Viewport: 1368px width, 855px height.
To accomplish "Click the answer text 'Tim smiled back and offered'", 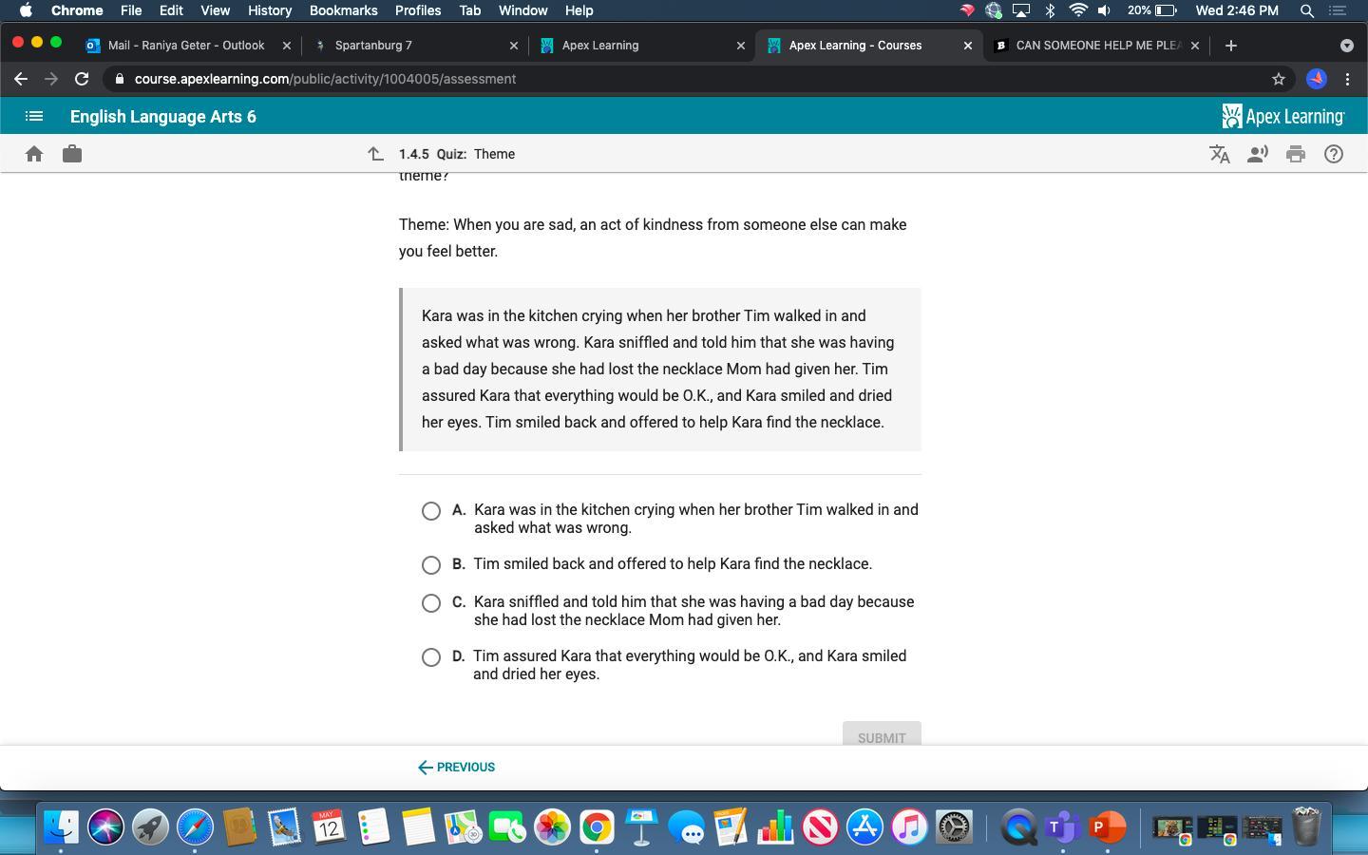I will [x=673, y=564].
